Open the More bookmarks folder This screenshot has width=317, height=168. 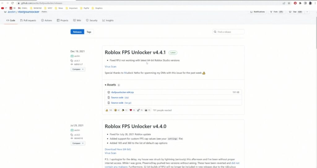pos(59,8)
